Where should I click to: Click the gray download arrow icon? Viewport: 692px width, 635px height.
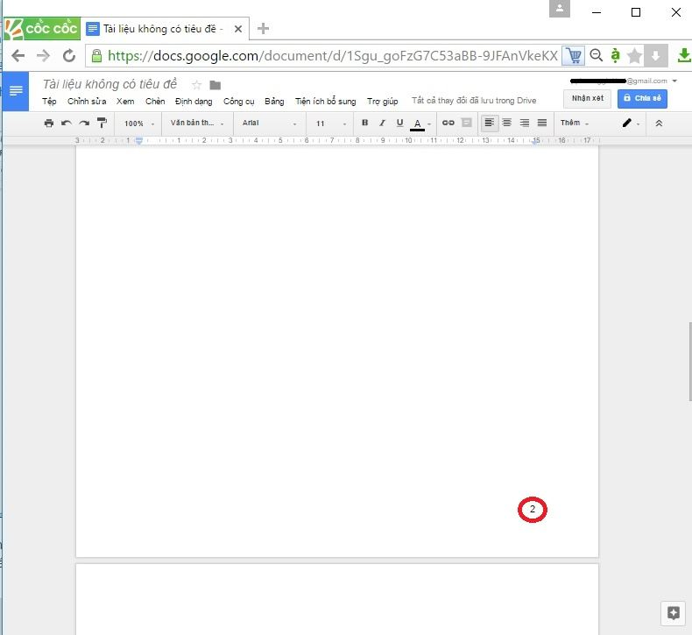point(655,55)
